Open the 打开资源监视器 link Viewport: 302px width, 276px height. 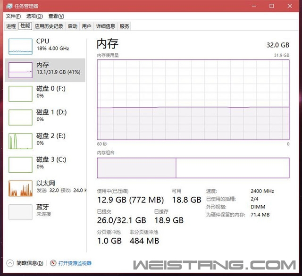click(x=75, y=263)
